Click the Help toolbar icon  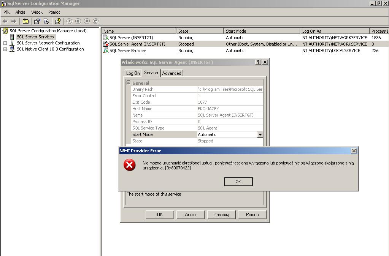point(58,21)
